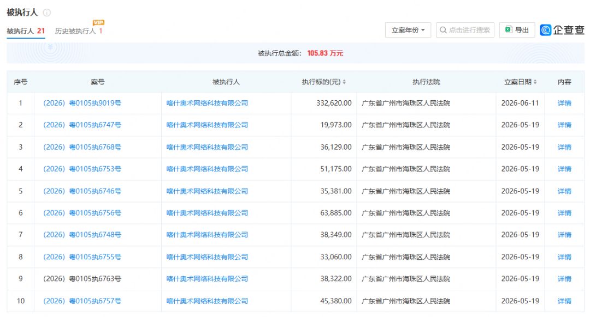The width and height of the screenshot is (590, 317).
Task: Open case (2026)粤0105执6753号
Action: [82, 169]
